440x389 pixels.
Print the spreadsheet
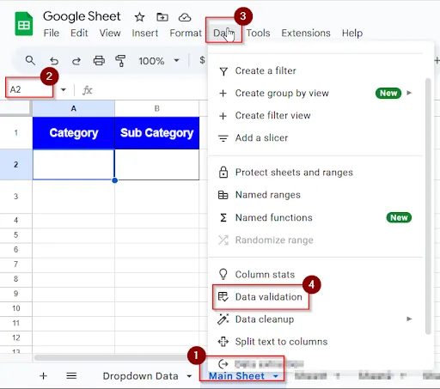coord(99,61)
